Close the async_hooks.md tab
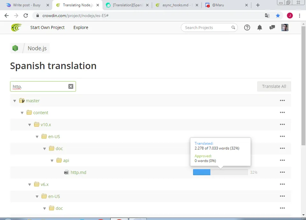The height and width of the screenshot is (220, 306). pos(197,5)
